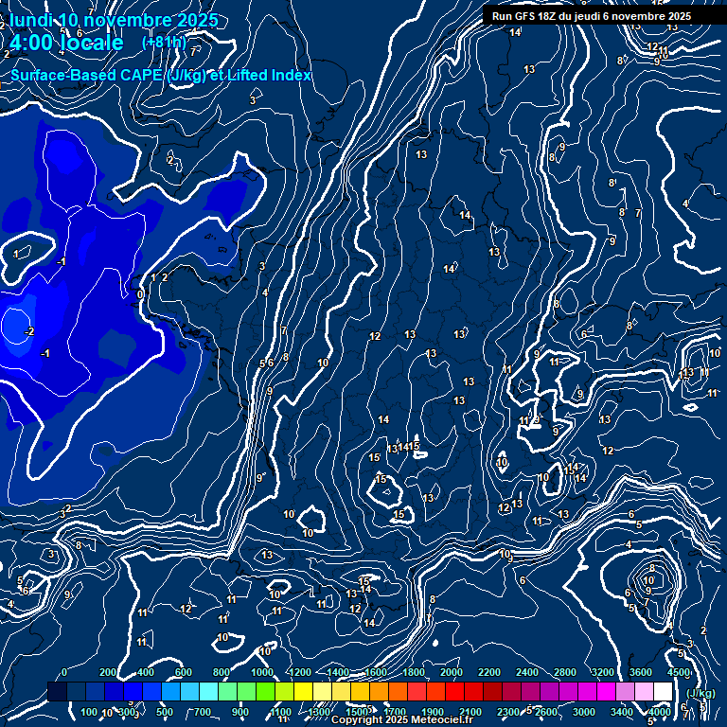Image resolution: width=727 pixels, height=727 pixels.
Task: Click the '2000' legend scale value
Action: 452,672
